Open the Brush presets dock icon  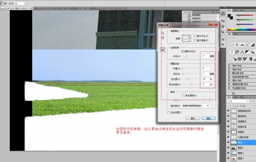[223, 21]
